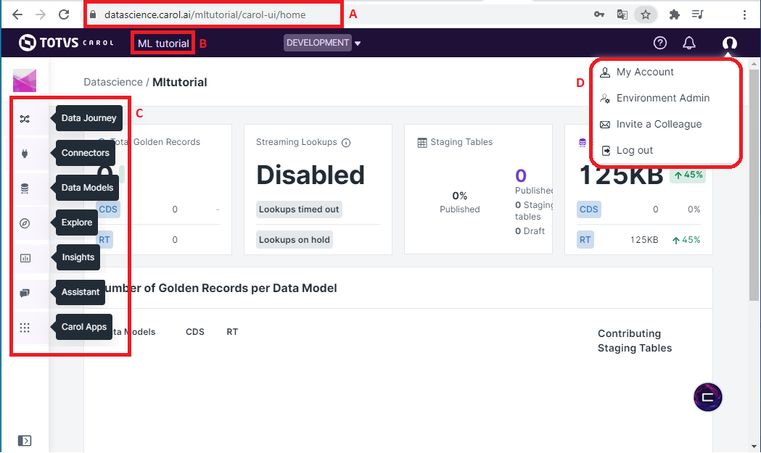Image resolution: width=761 pixels, height=453 pixels.
Task: Open the help question mark icon
Action: (x=659, y=43)
